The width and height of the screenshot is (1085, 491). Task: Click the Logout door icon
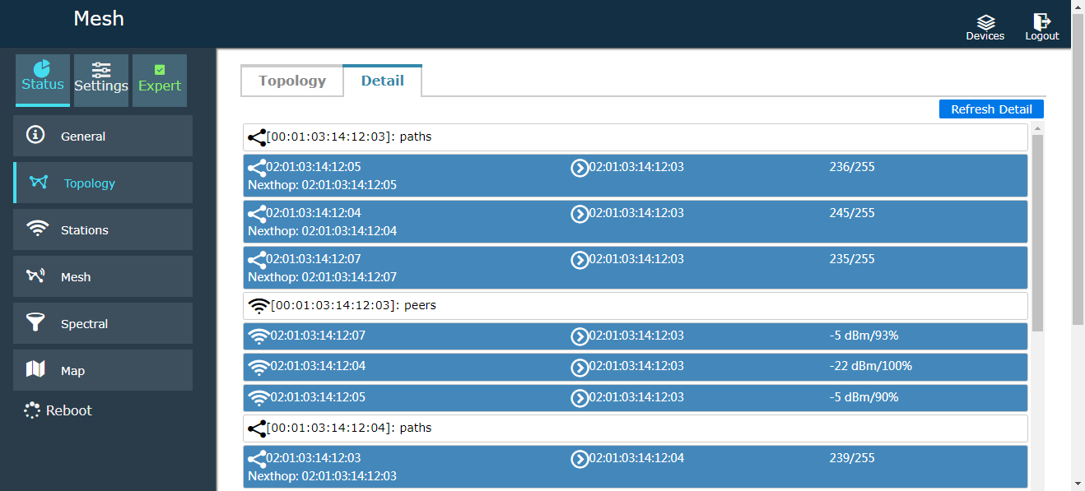[1041, 22]
